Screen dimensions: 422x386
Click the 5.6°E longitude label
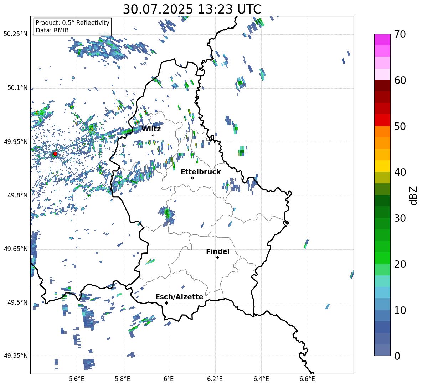pos(77,379)
